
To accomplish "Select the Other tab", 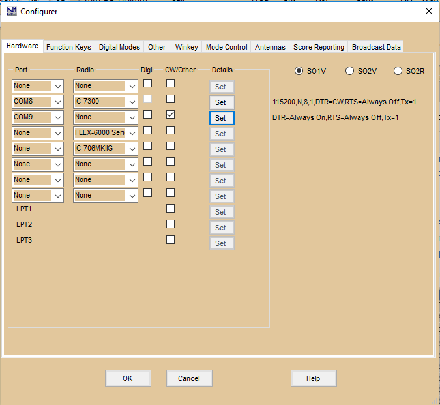I will point(157,47).
